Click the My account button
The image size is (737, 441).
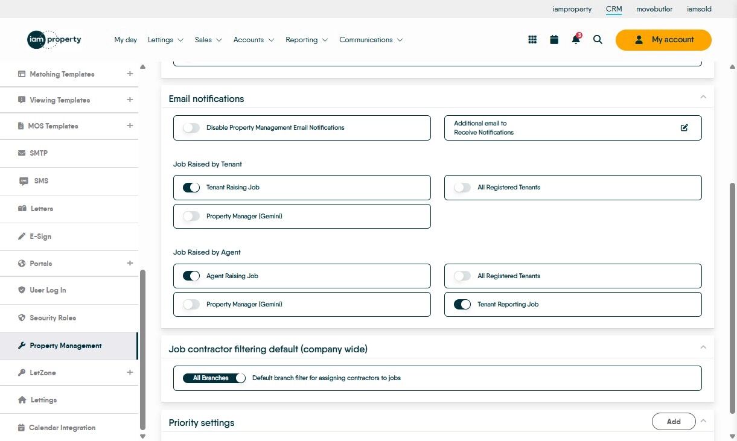663,40
